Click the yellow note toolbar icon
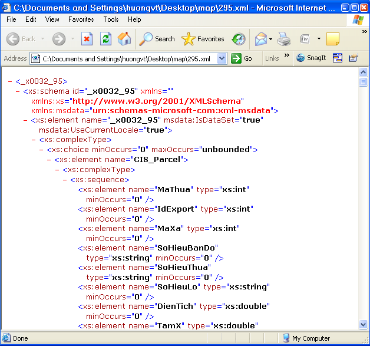 click(332, 39)
